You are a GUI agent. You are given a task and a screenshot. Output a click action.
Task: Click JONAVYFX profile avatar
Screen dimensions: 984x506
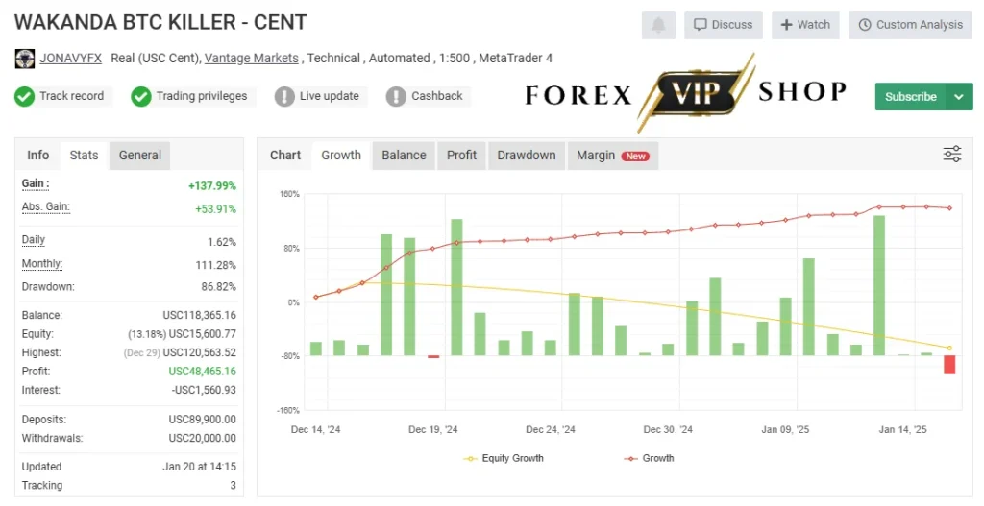point(24,59)
